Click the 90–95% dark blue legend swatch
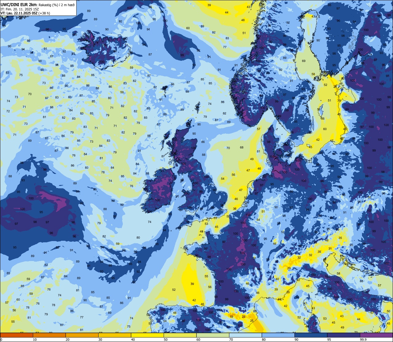Screen dimensions: 393x342 point(311,335)
